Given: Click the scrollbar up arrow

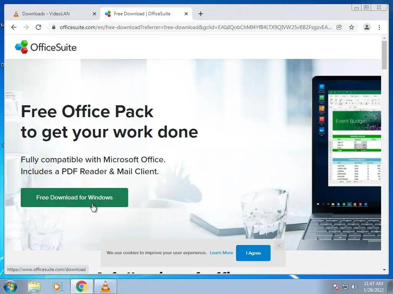Looking at the screenshot, I should pos(384,38).
